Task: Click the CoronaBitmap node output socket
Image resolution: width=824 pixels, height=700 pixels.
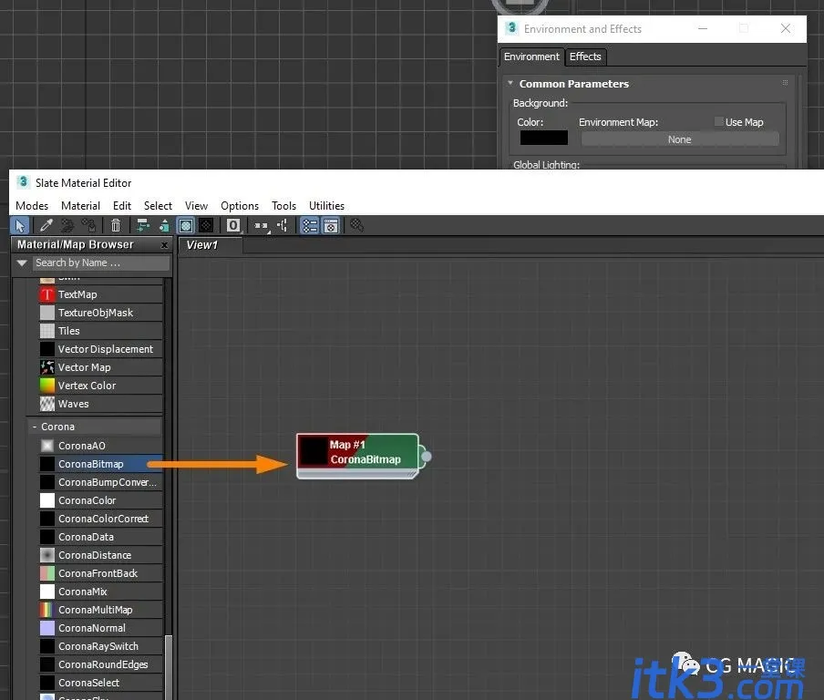Action: tap(427, 456)
